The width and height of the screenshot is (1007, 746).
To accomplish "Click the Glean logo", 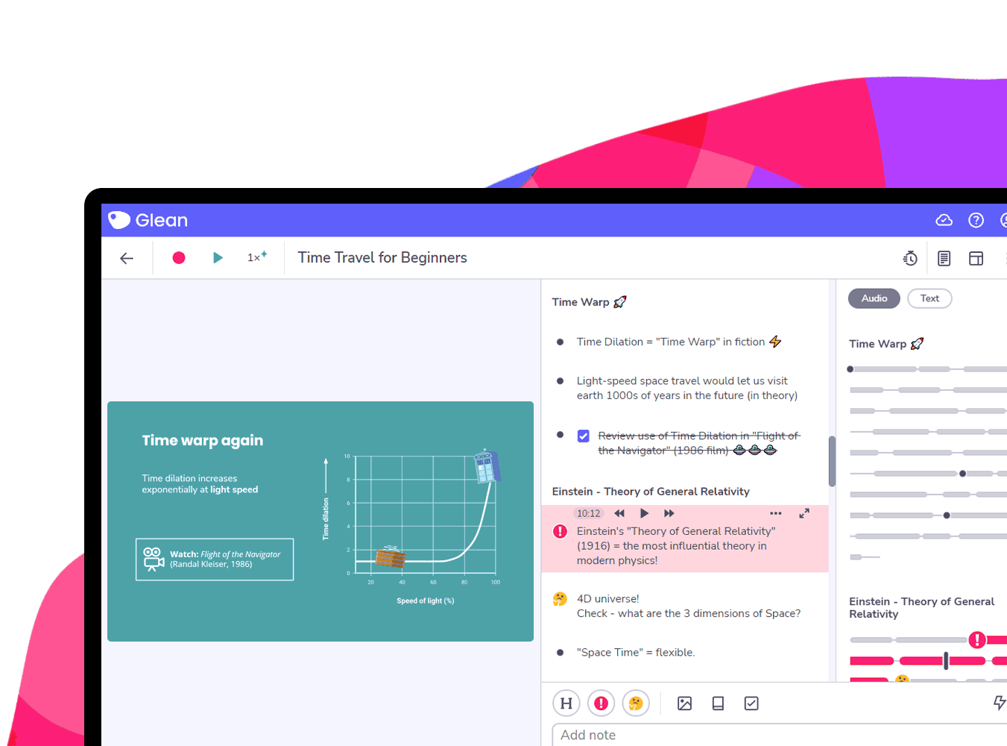I will [x=148, y=220].
